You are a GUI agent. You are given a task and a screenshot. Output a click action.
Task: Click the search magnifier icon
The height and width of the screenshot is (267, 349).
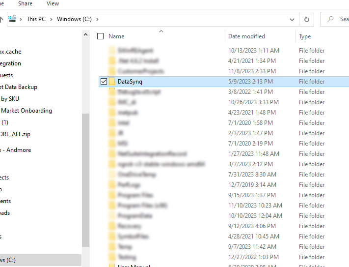point(330,19)
